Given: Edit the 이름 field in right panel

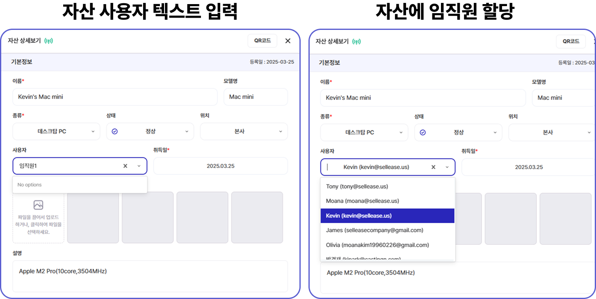Looking at the screenshot, I should pyautogui.click(x=423, y=98).
